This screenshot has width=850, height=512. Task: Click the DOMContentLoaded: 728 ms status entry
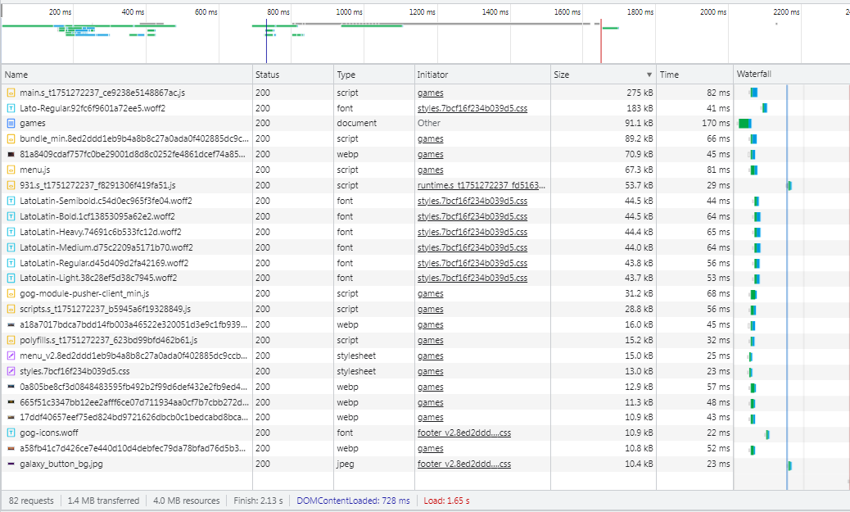pos(354,501)
